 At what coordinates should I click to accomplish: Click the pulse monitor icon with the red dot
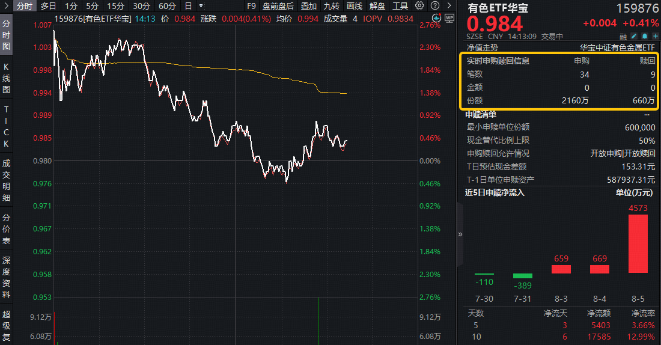click(x=436, y=17)
